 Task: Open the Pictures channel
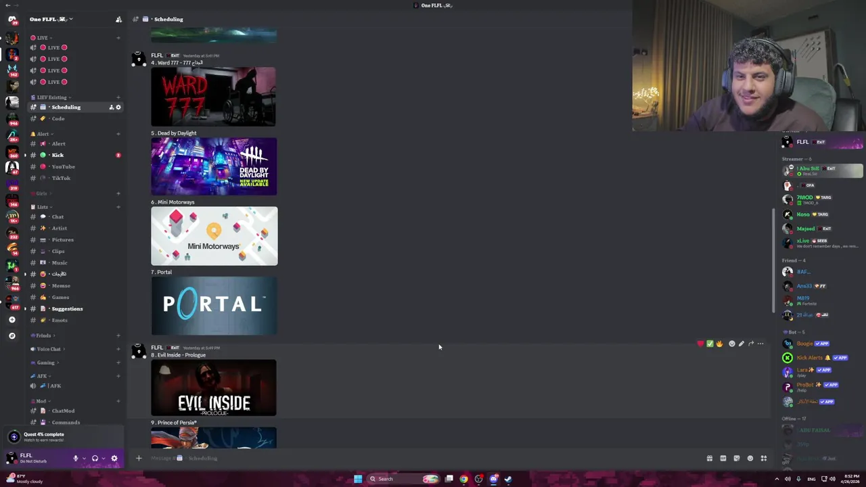(x=74, y=239)
